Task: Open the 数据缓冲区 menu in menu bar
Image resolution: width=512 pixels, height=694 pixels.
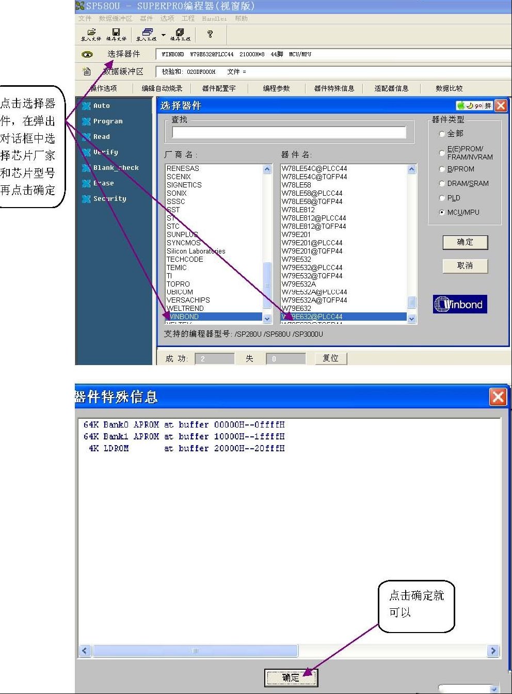Action: (x=116, y=19)
